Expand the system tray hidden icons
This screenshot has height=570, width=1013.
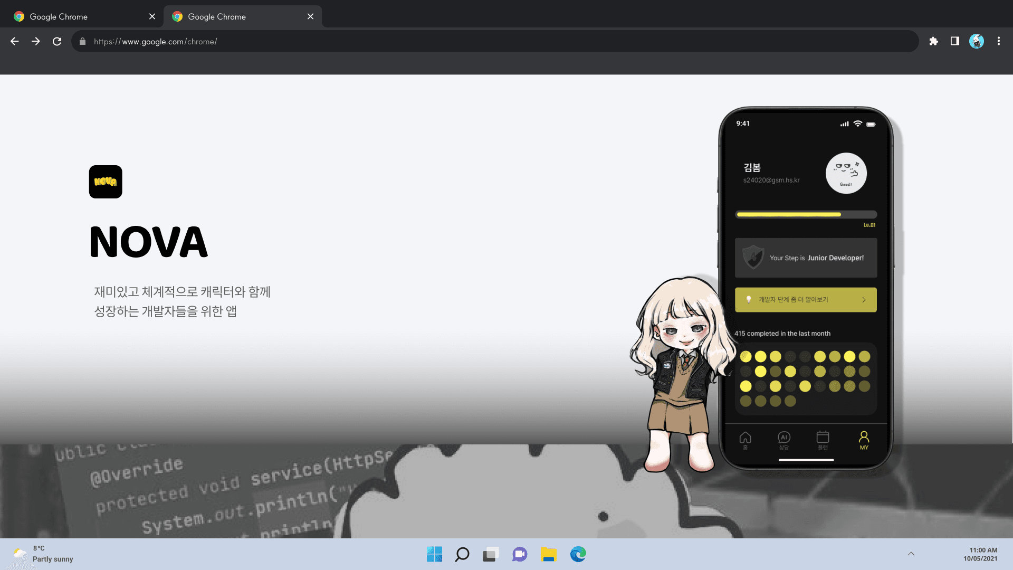click(x=911, y=554)
